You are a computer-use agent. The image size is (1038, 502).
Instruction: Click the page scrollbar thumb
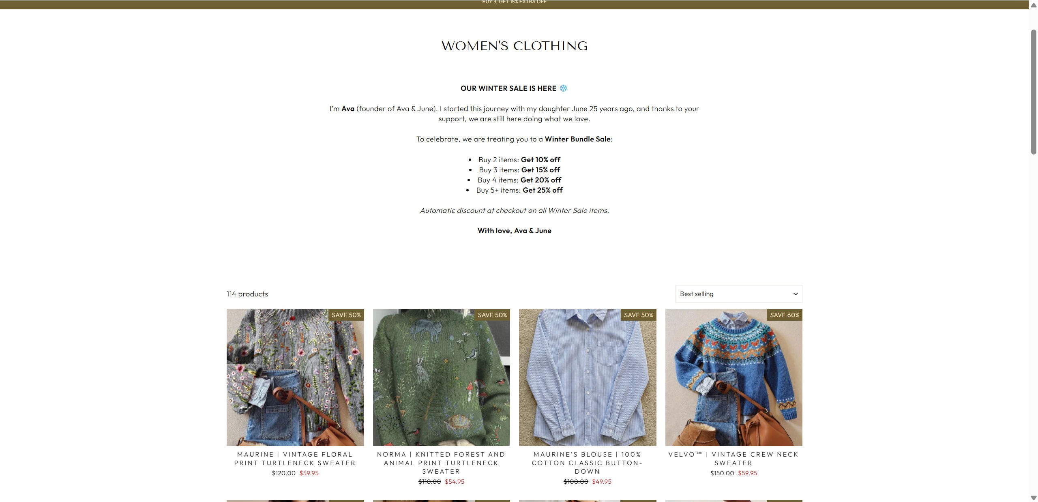click(x=1034, y=92)
